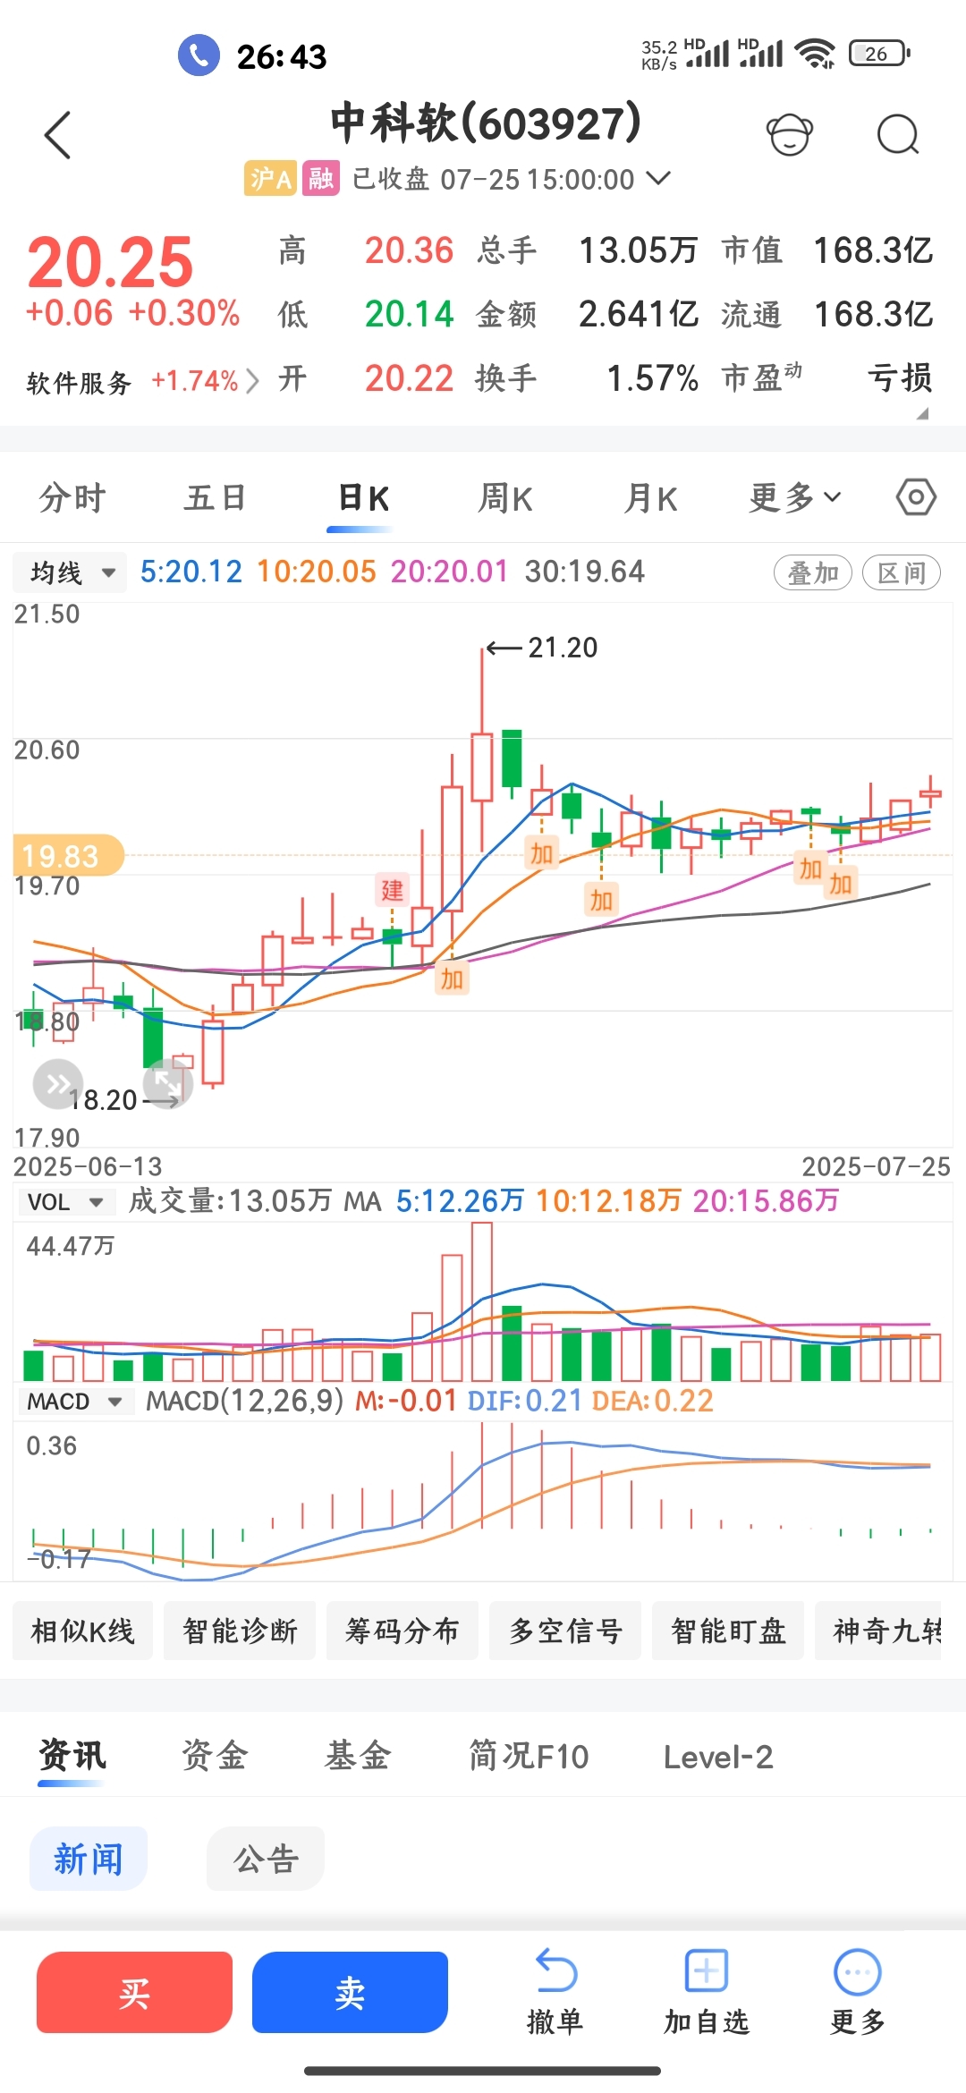Tap the blue 卖 sell button
Screen dimensions: 966x2093
point(350,1993)
